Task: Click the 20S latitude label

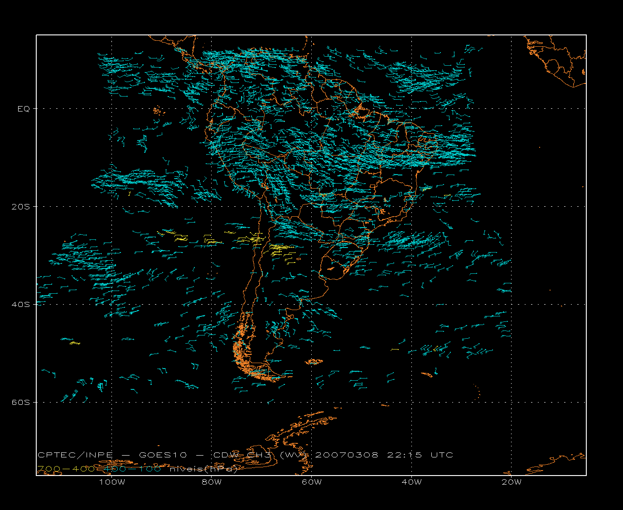Action: tap(20, 207)
